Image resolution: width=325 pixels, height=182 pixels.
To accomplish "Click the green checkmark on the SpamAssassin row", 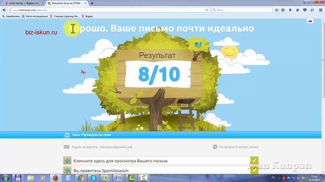I will click(254, 170).
